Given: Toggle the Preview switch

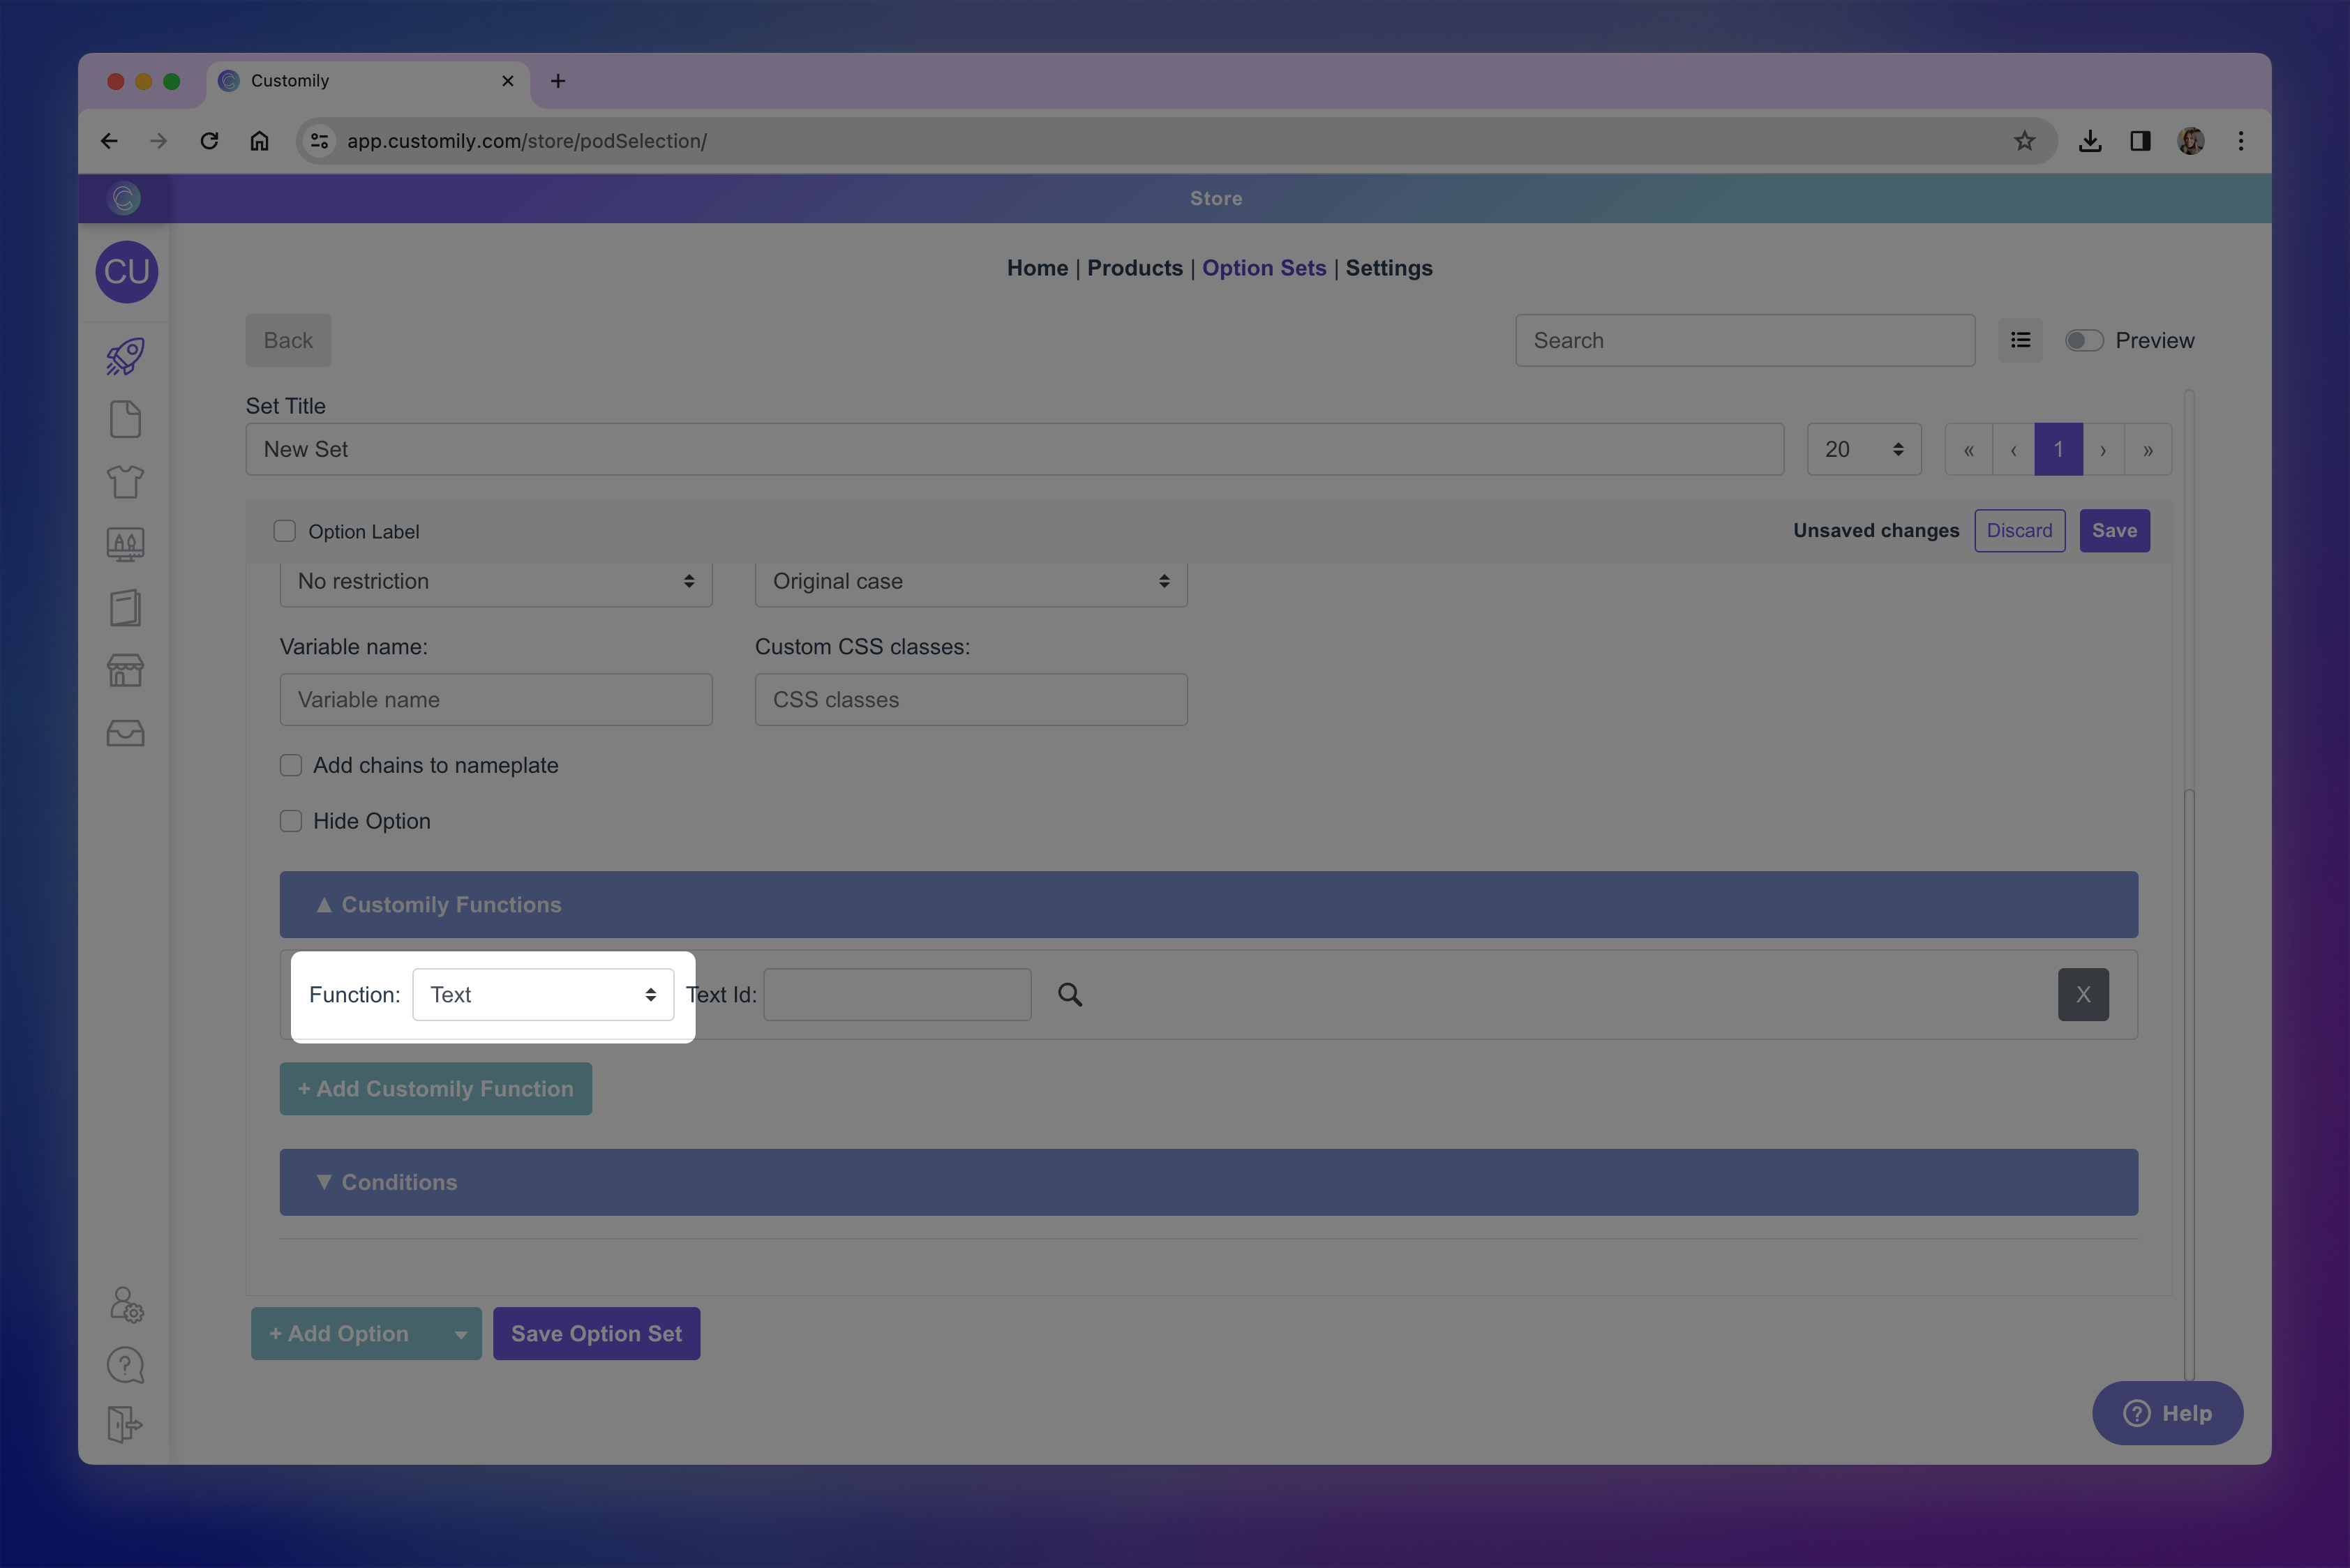Looking at the screenshot, I should pos(2084,340).
